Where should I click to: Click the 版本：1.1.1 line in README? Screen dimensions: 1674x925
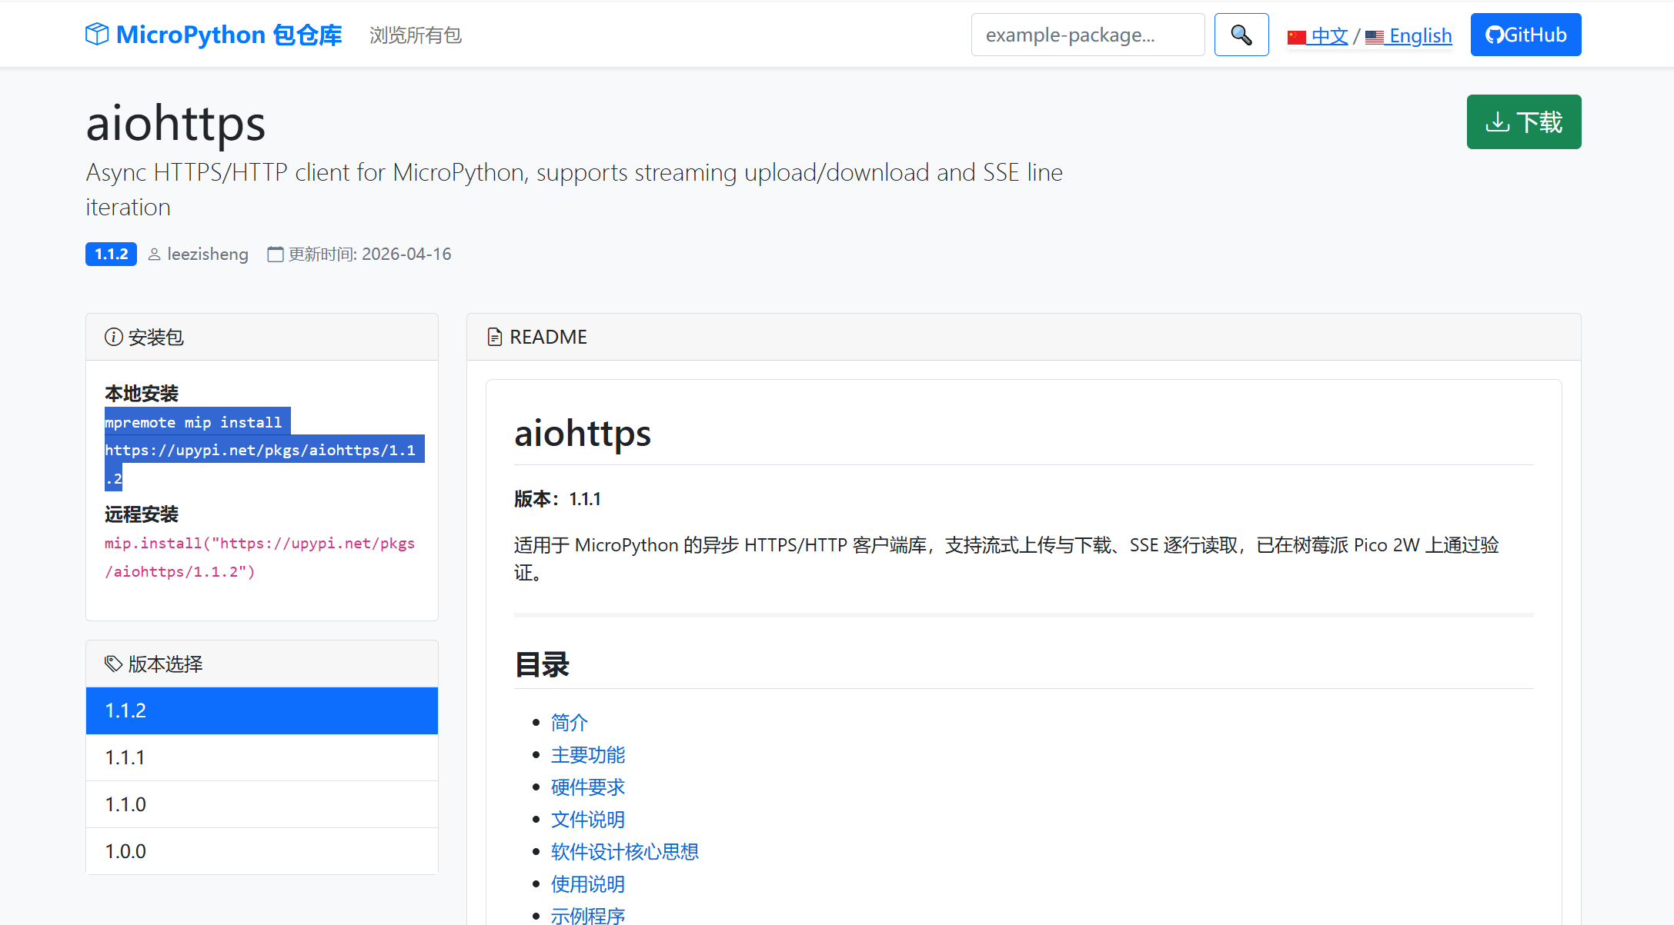coord(557,499)
